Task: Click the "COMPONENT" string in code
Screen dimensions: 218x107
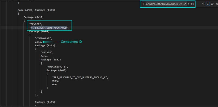Action: click(x=44, y=38)
